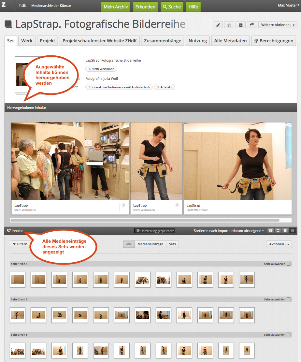The width and height of the screenshot is (301, 362).
Task: Switch to list view layout icon
Action: pos(285,231)
